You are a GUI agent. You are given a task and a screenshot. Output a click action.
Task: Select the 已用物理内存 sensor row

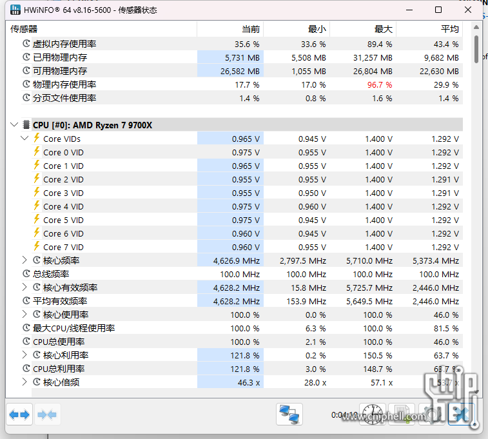click(x=242, y=57)
